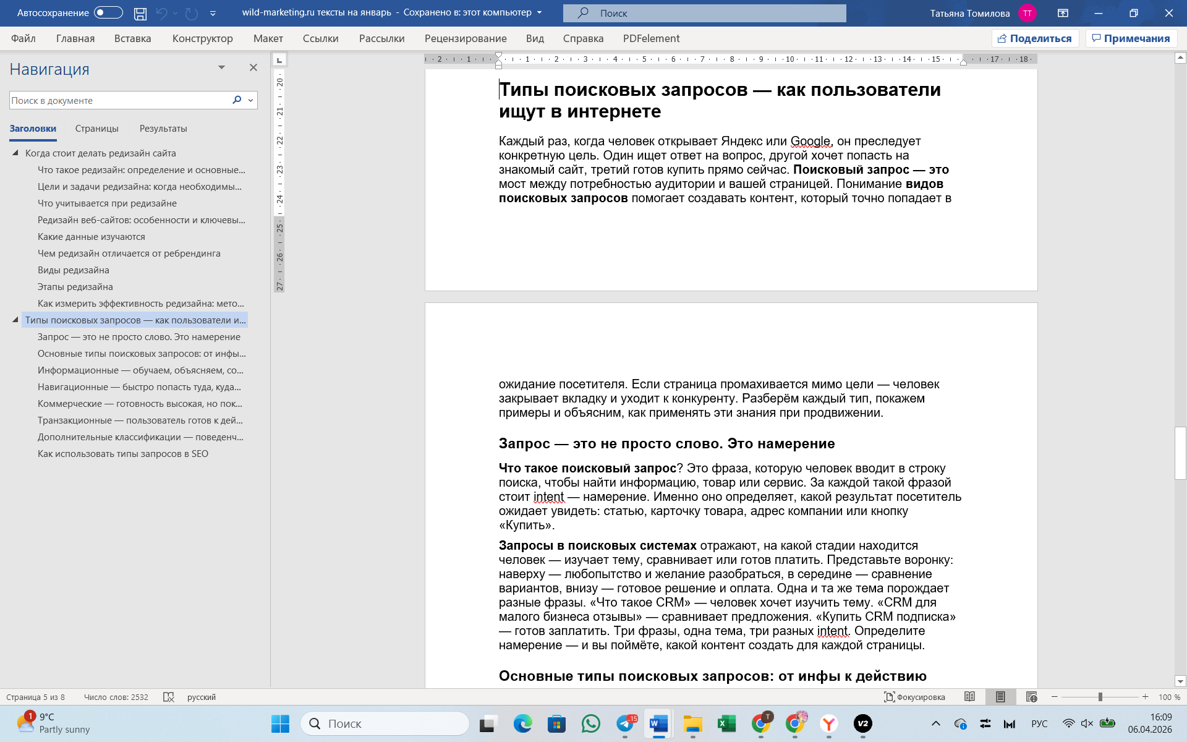Open the proofing errors icon in status bar
The width and height of the screenshot is (1187, 742).
(168, 697)
